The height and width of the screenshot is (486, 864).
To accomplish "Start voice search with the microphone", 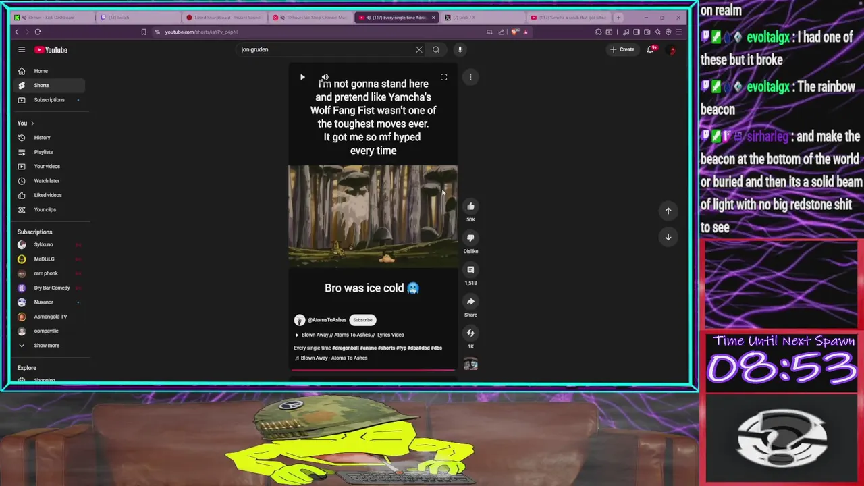I will point(460,49).
